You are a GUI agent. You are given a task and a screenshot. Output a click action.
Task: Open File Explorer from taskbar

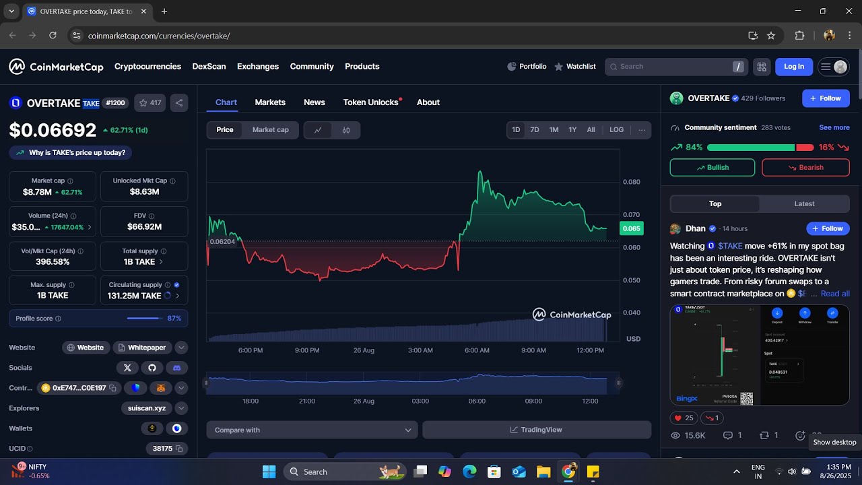pos(543,472)
